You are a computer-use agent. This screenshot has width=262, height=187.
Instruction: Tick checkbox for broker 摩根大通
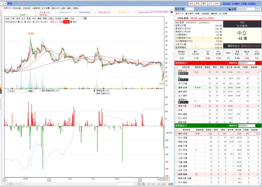click(176, 106)
